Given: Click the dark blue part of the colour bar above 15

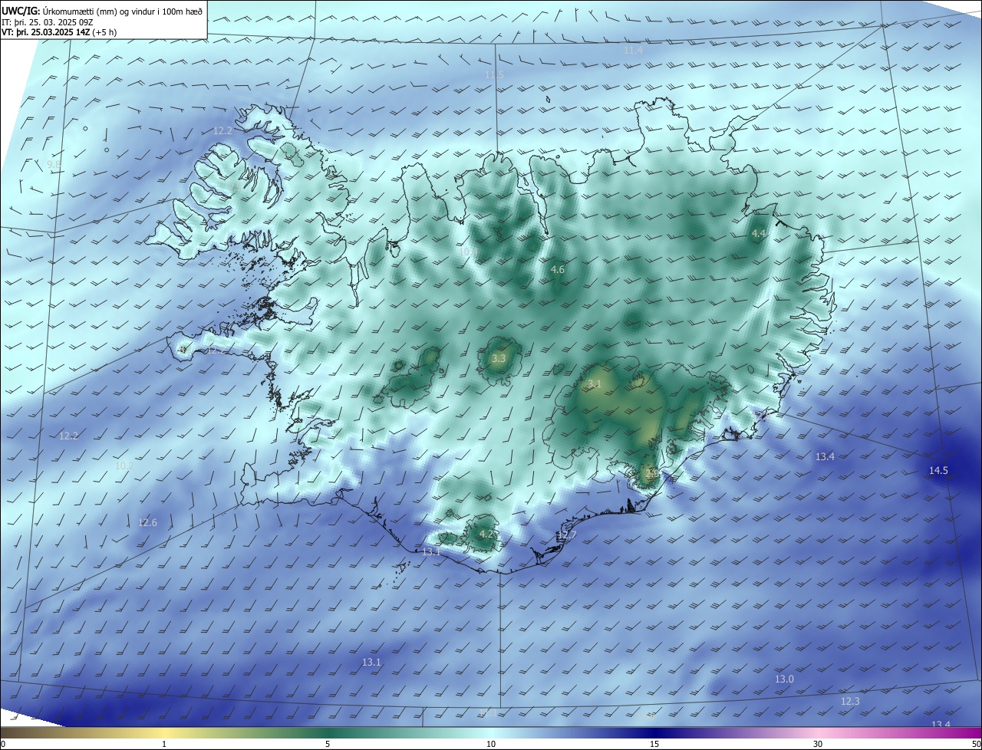Looking at the screenshot, I should [x=654, y=732].
